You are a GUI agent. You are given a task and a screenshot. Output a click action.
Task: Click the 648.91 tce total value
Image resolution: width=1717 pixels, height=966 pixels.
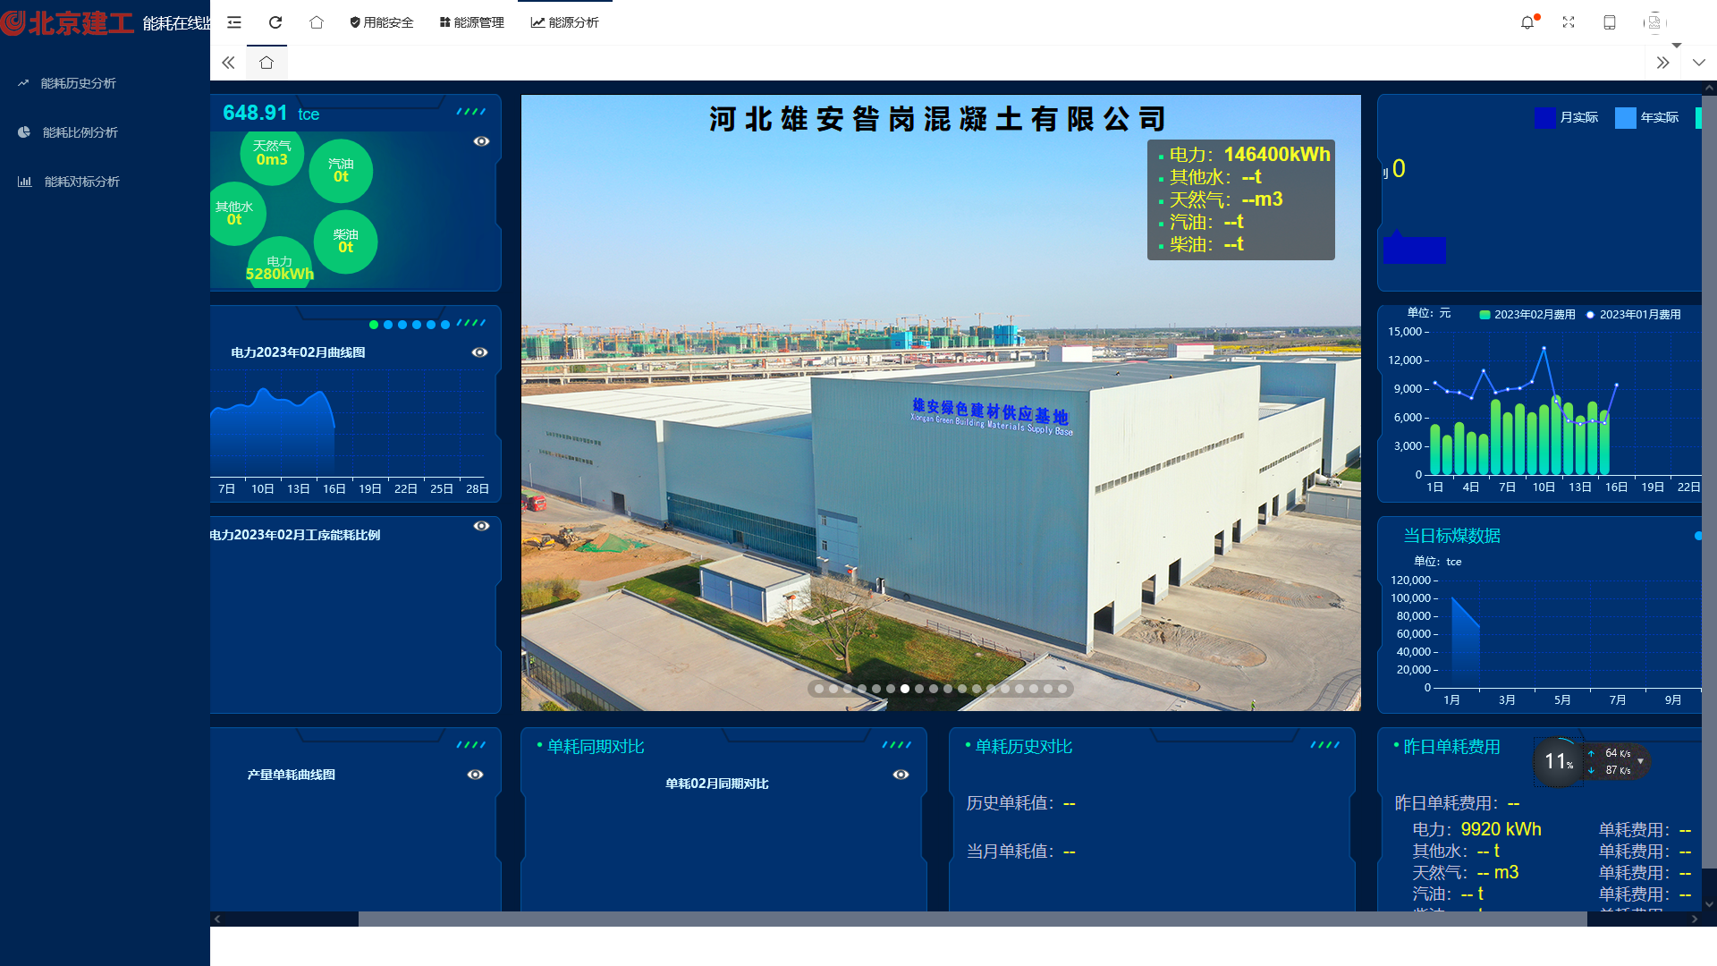point(271,114)
